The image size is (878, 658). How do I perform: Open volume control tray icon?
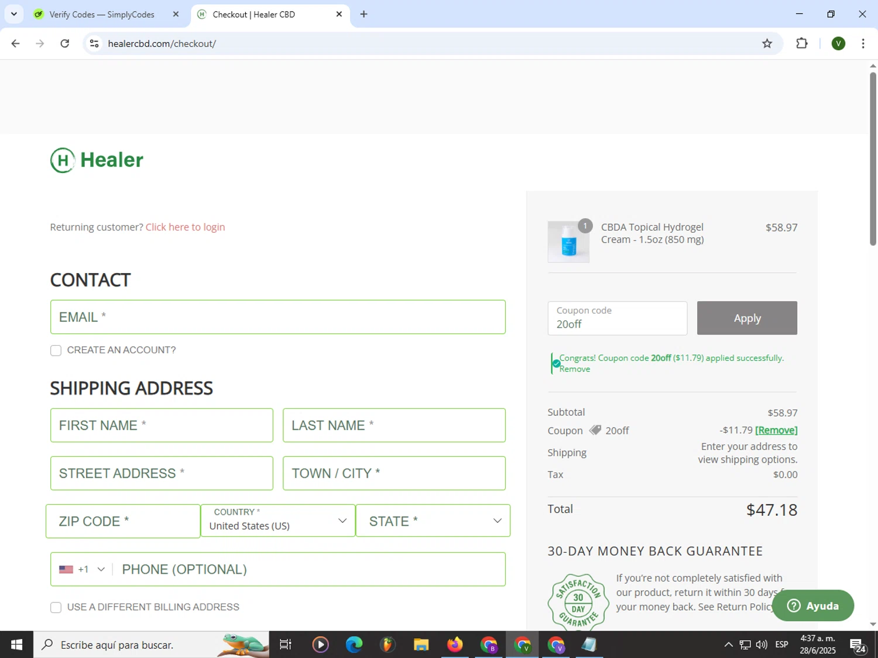click(x=762, y=645)
